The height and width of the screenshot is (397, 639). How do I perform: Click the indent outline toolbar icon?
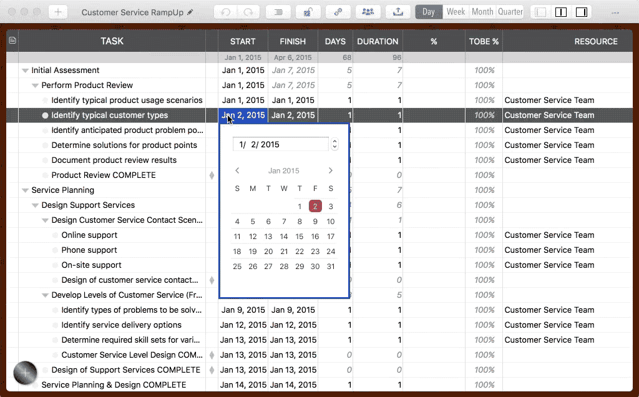coord(278,12)
